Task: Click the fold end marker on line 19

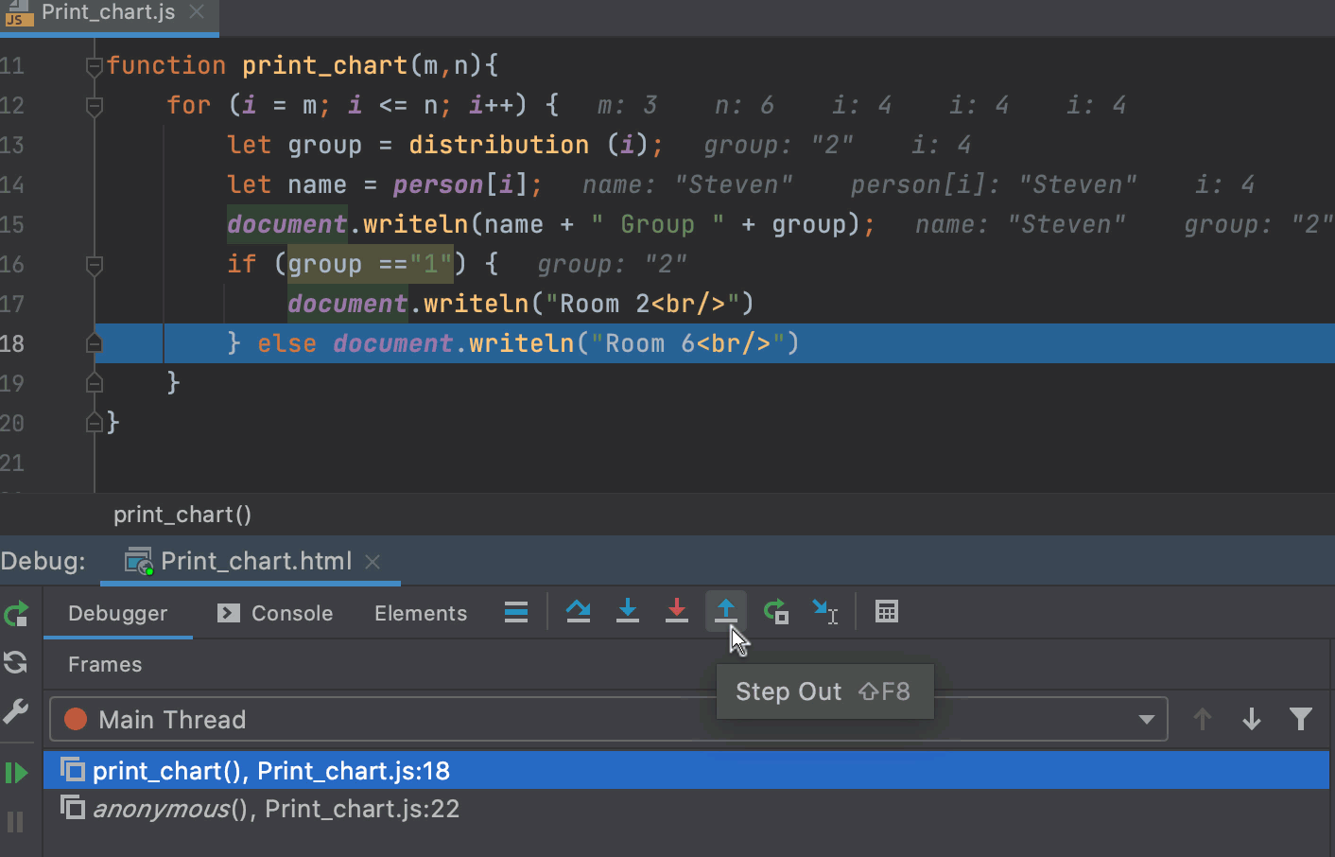Action: point(94,383)
